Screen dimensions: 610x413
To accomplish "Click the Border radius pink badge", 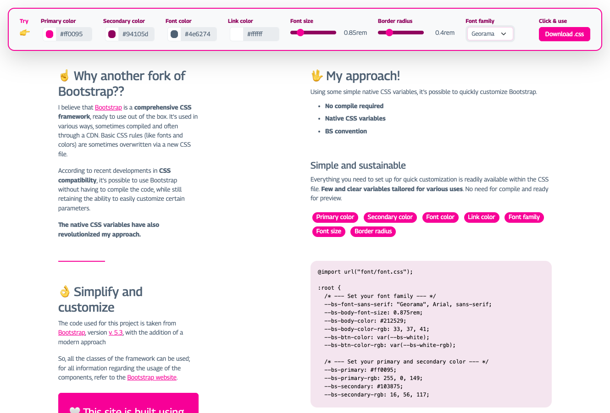I will coord(373,231).
